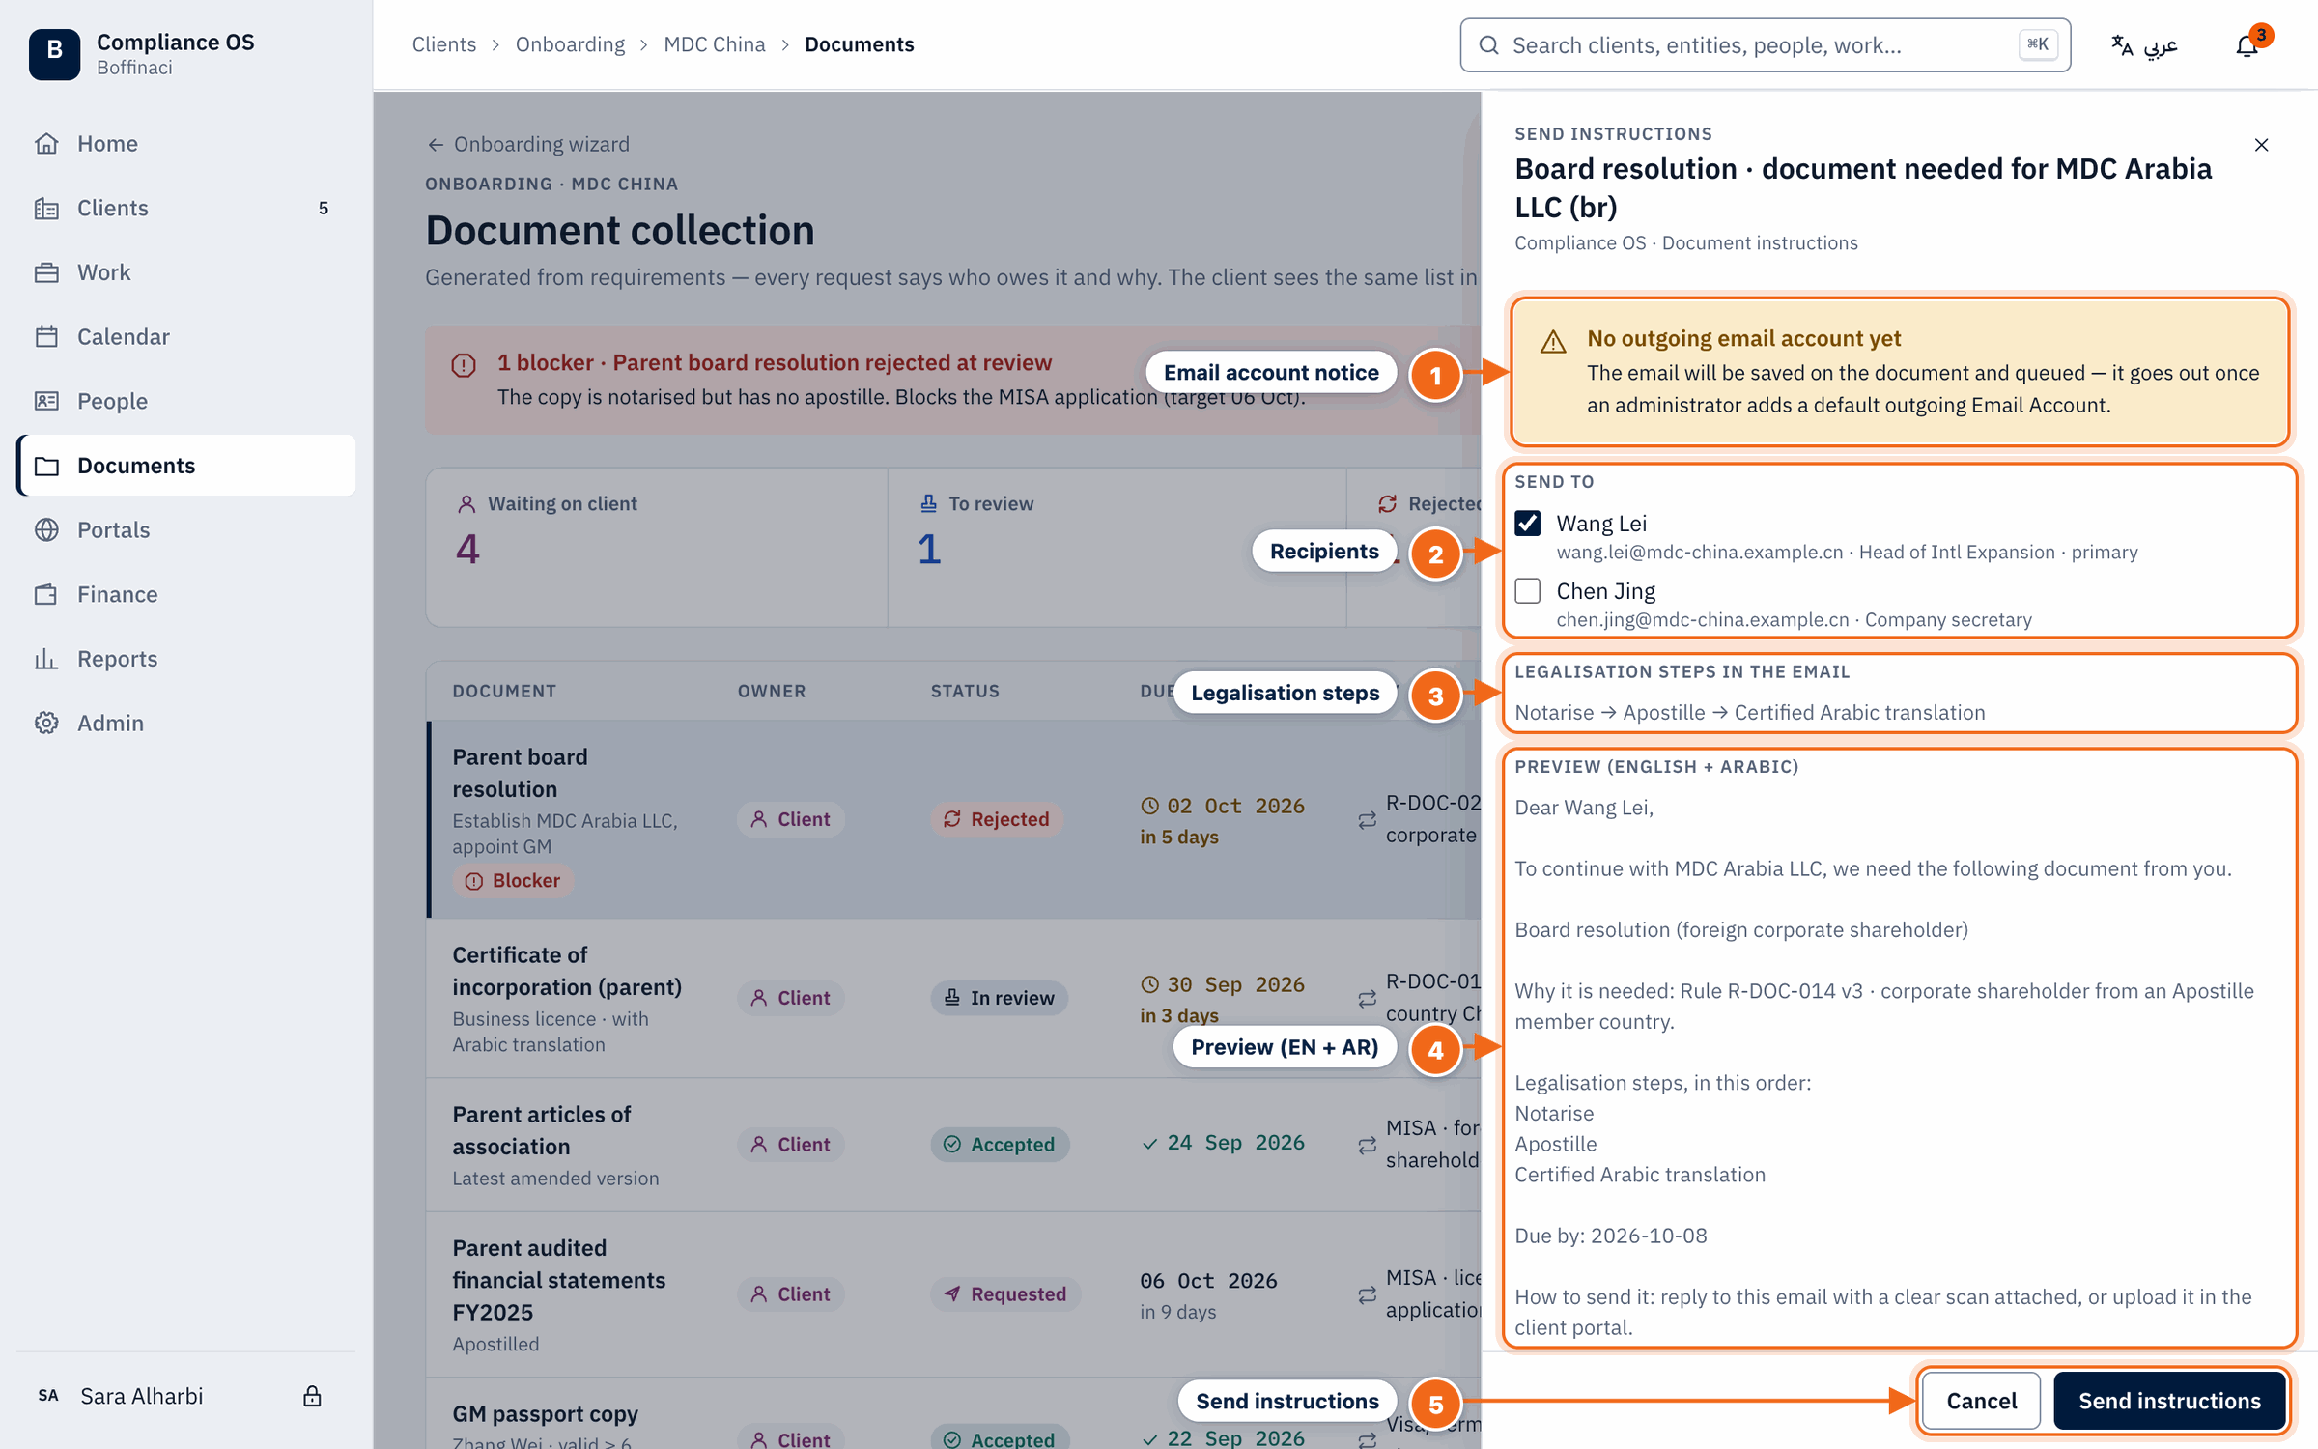
Task: Click Send instructions button
Action: (x=2168, y=1401)
